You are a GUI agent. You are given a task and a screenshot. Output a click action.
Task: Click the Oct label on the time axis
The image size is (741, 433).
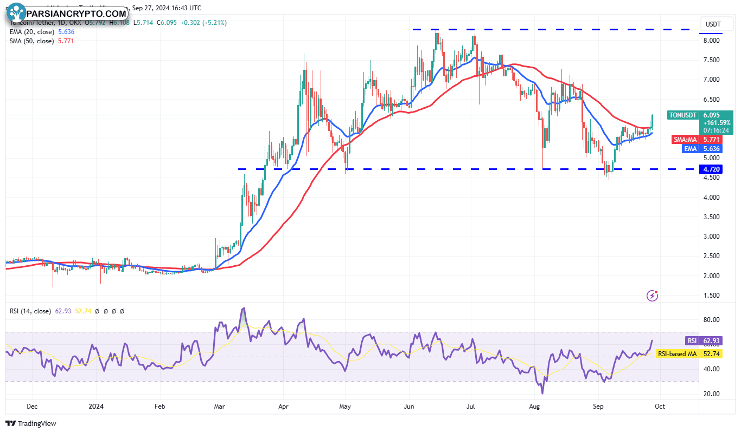point(660,406)
